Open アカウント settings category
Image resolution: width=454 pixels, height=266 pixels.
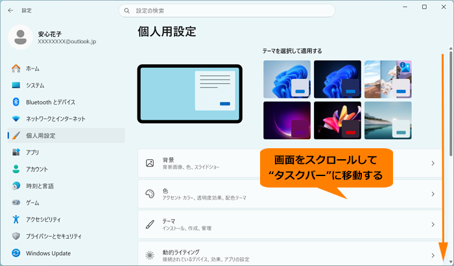(66, 169)
